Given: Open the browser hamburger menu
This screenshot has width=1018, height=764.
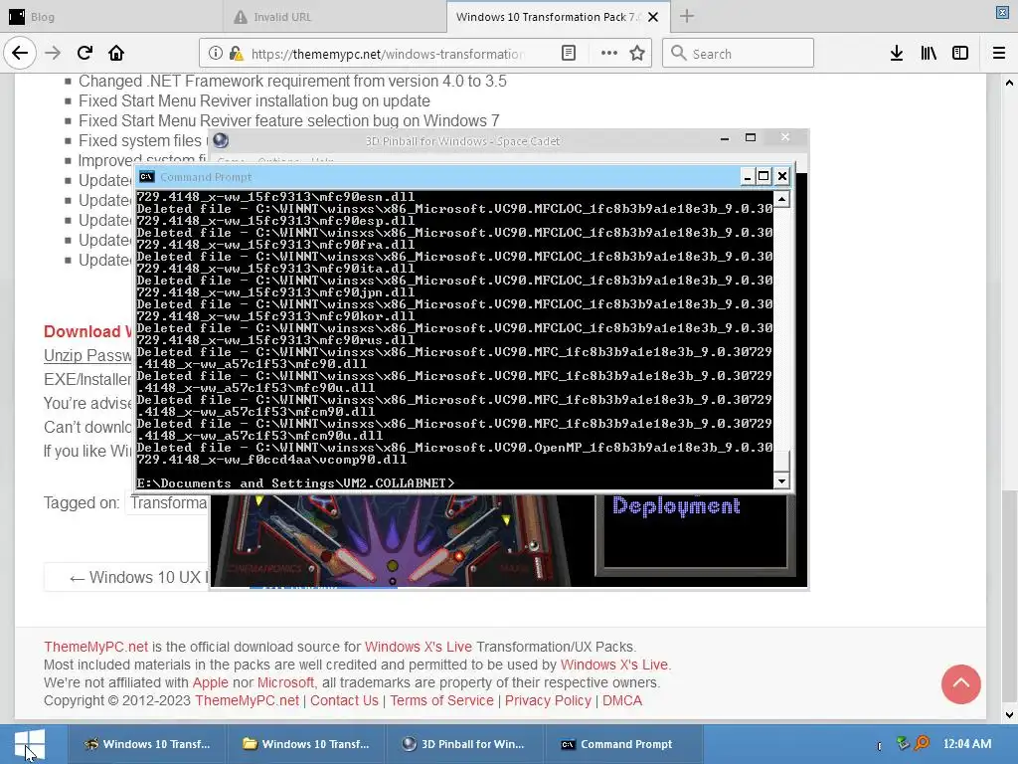Looking at the screenshot, I should click(999, 54).
